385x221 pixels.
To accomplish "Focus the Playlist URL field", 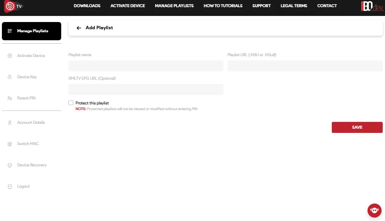I will (305, 66).
